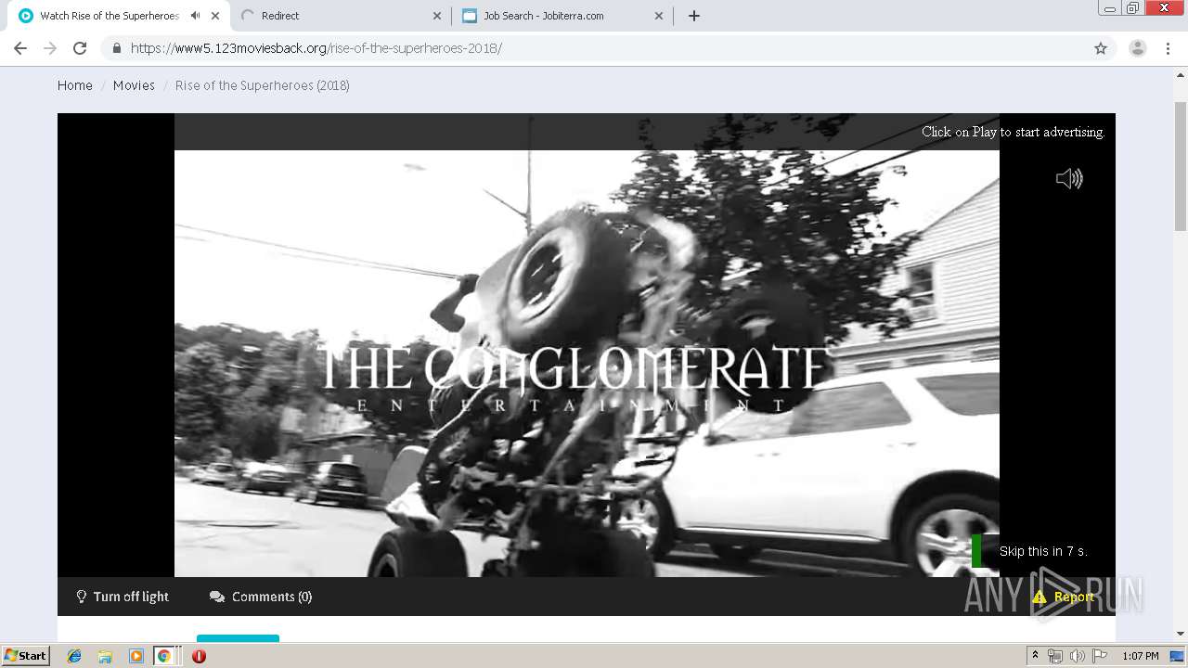
Task: Click Rise of the Superheroes (2018) breadcrumb
Action: point(263,85)
